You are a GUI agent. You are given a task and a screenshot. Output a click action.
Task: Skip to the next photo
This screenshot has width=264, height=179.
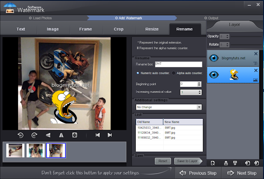coord(110,135)
